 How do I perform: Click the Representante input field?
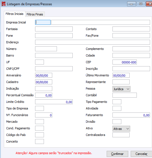coord(121,82)
